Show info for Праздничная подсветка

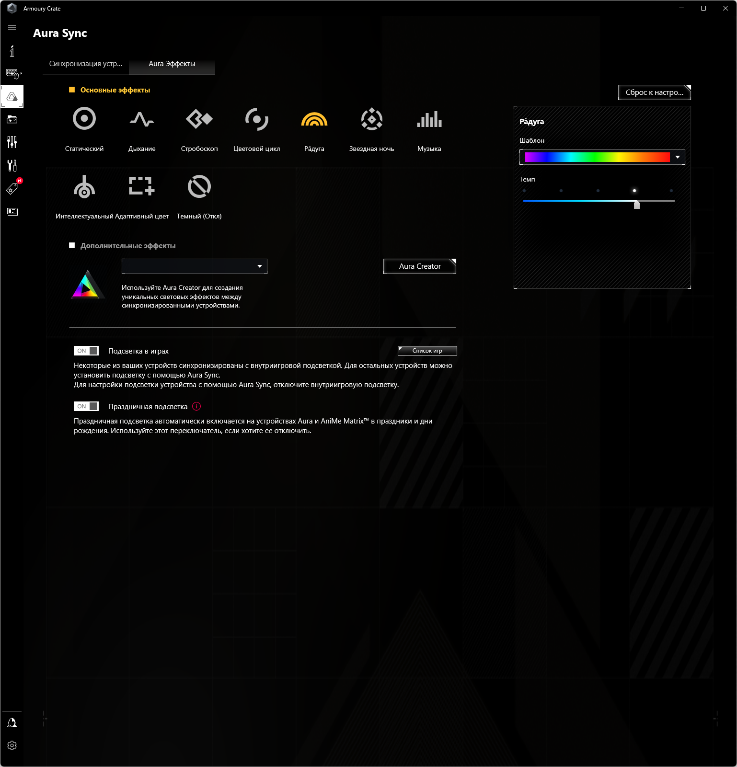[196, 406]
